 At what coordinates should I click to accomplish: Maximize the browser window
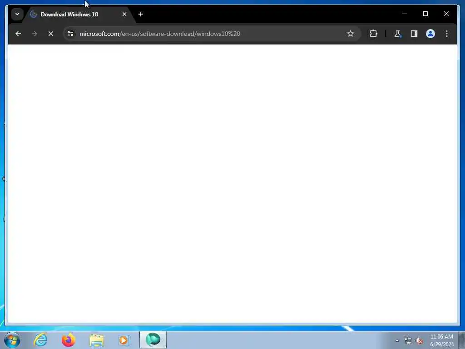click(425, 14)
